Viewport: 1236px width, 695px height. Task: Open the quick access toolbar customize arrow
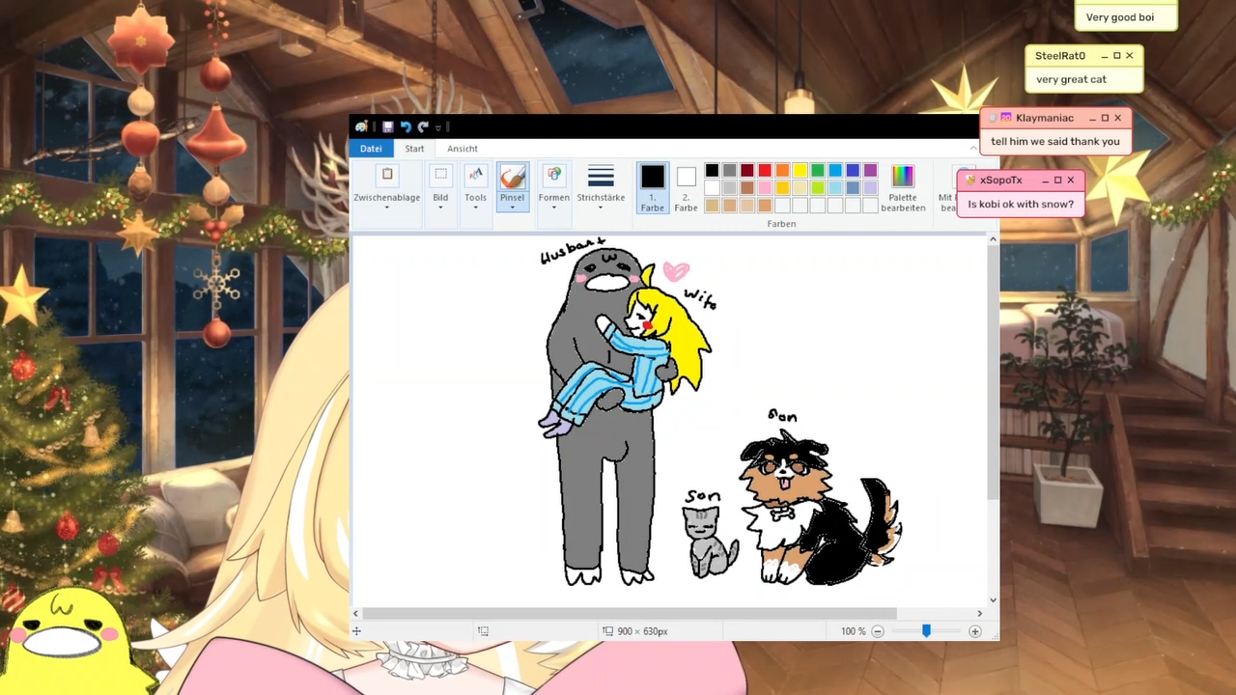coord(438,127)
